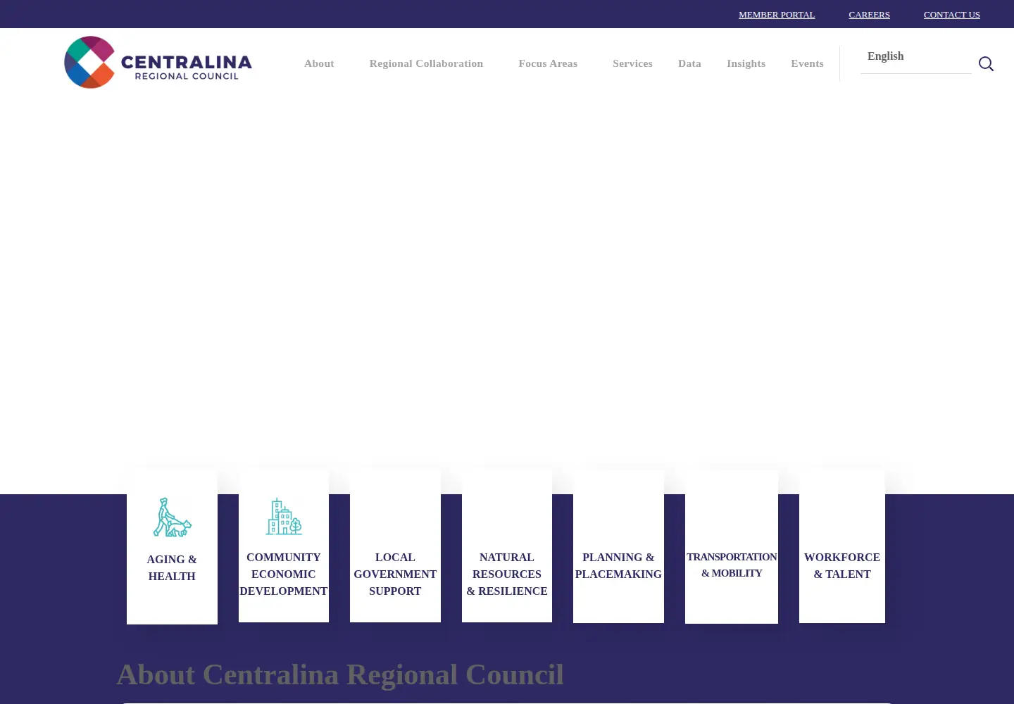Screen dimensions: 1014x704
Task: Go to the Insights page
Action: (x=746, y=63)
